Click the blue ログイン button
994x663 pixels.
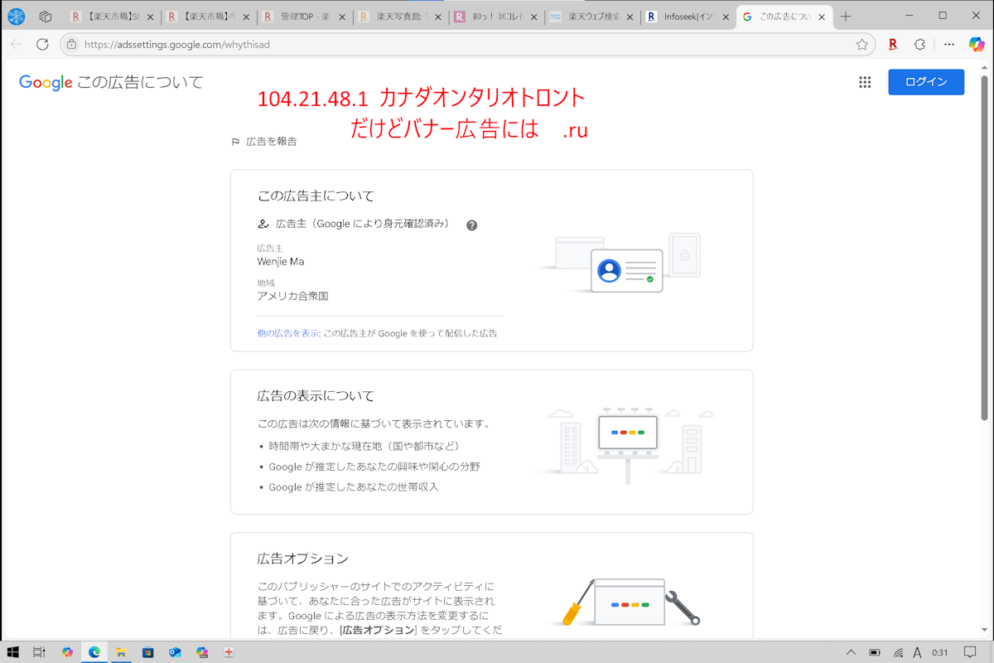(926, 82)
